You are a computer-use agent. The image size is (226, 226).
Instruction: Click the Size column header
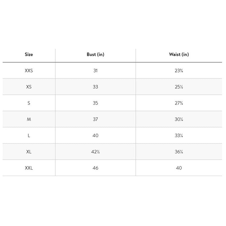pyautogui.click(x=29, y=54)
